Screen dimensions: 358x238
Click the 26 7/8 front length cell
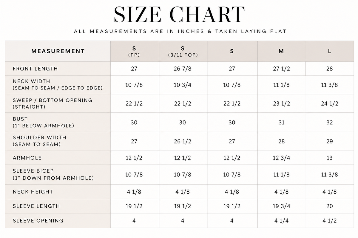(x=183, y=69)
